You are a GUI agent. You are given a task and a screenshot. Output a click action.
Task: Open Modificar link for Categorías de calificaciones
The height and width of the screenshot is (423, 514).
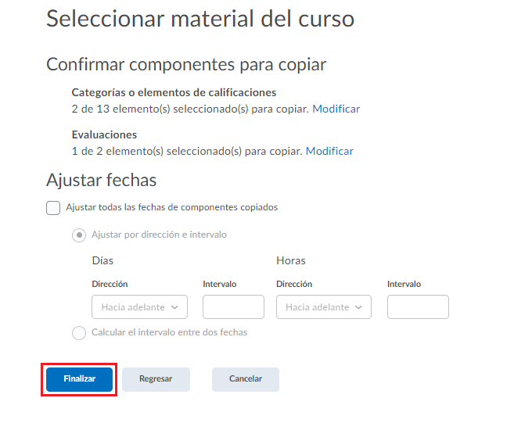[336, 109]
